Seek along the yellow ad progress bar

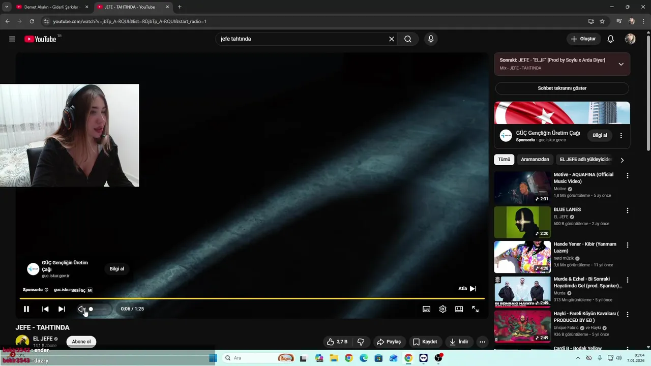point(252,298)
